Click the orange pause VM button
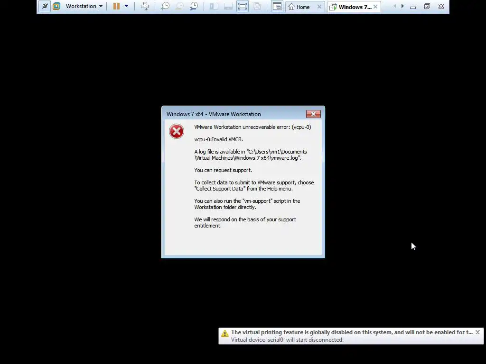Viewport: 486px width, 364px height. click(x=116, y=6)
